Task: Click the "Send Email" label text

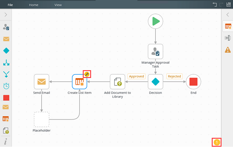Action: [42, 93]
